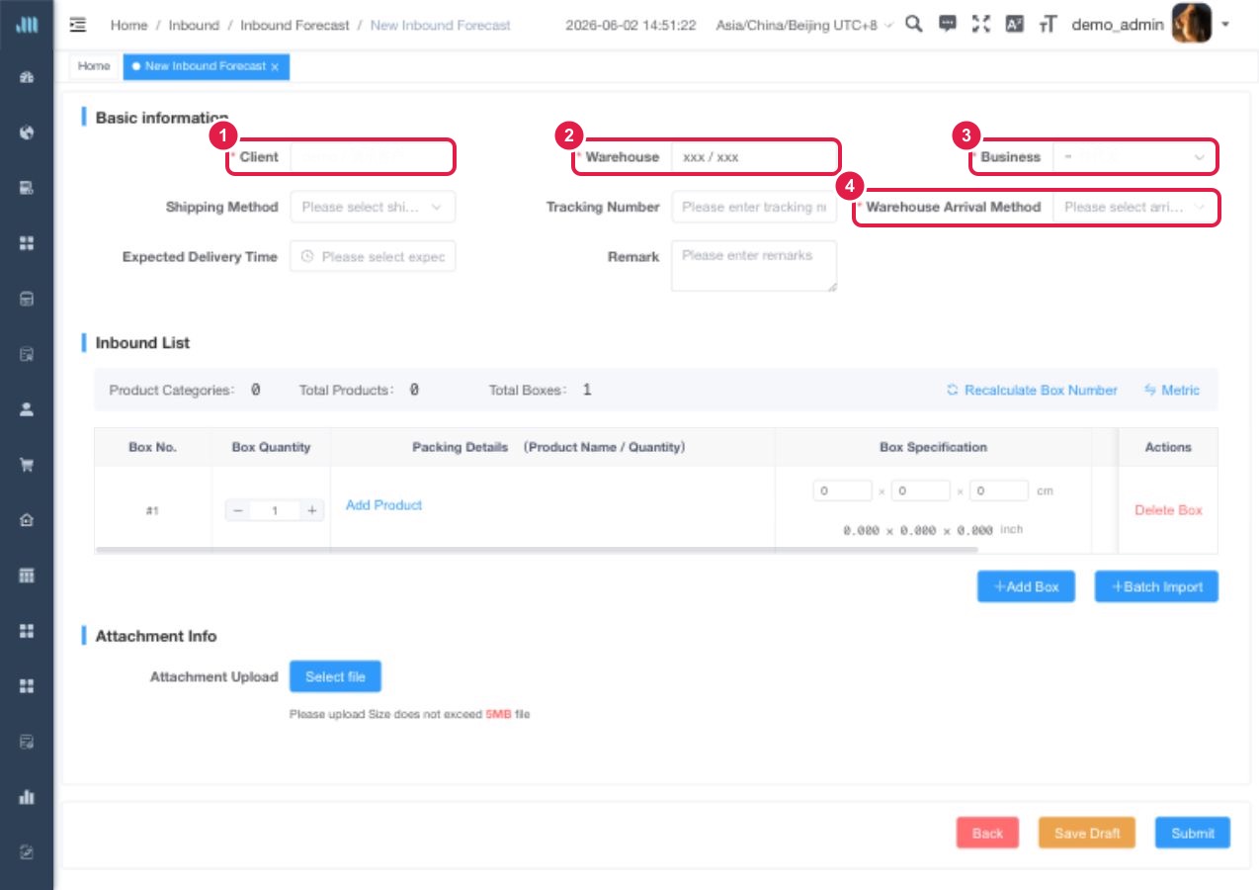
Task: Go to Home in the breadcrumb
Action: [x=128, y=25]
